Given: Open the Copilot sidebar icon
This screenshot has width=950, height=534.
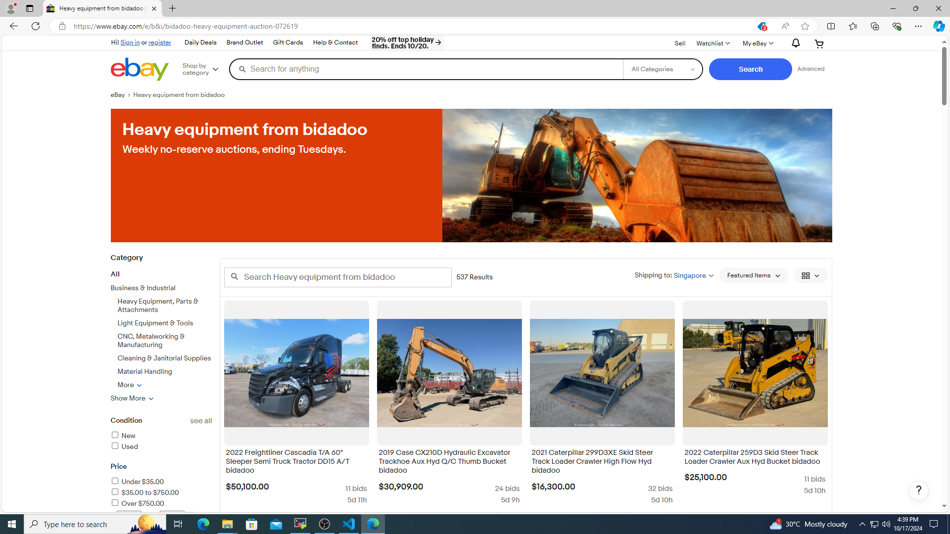Looking at the screenshot, I should coord(938,26).
